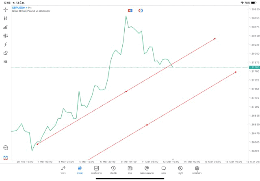This screenshot has width=260, height=181.
Task: Open the บัญชี (Accounts) tab
Action: coord(180,170)
